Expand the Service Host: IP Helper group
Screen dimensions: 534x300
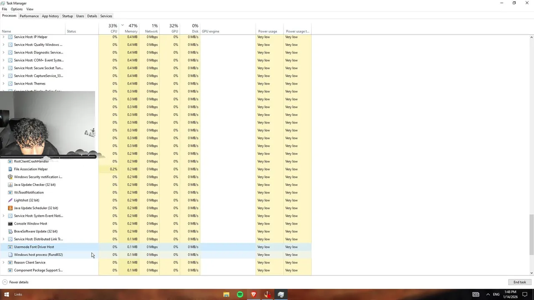click(4, 37)
